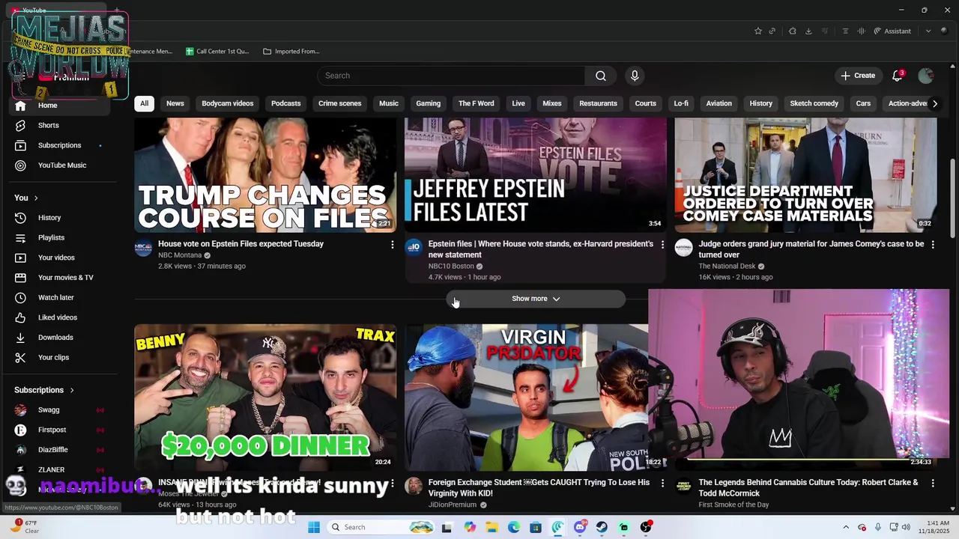Open Downloads in sidebar
The width and height of the screenshot is (959, 539).
click(60, 338)
